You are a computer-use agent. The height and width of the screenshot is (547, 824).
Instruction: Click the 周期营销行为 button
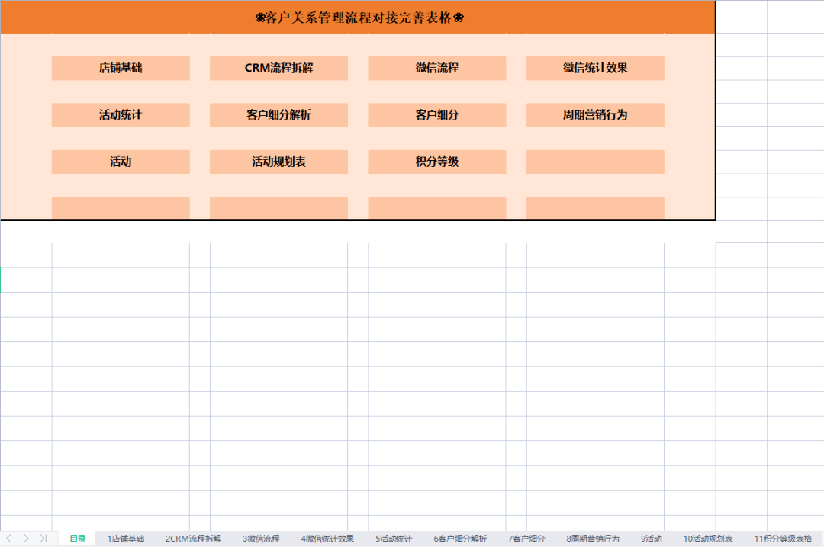click(594, 115)
